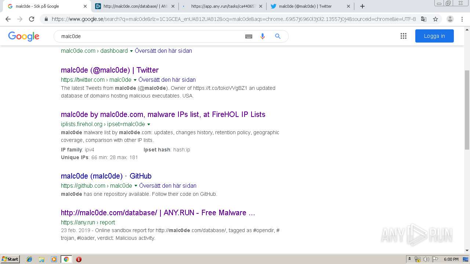Click the taskbar clock showing 6:00 PM

tap(451, 259)
